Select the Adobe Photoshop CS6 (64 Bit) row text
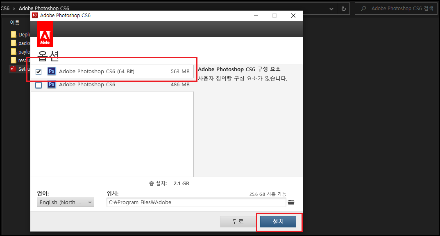Viewport: 440px width, 236px height. pos(97,72)
